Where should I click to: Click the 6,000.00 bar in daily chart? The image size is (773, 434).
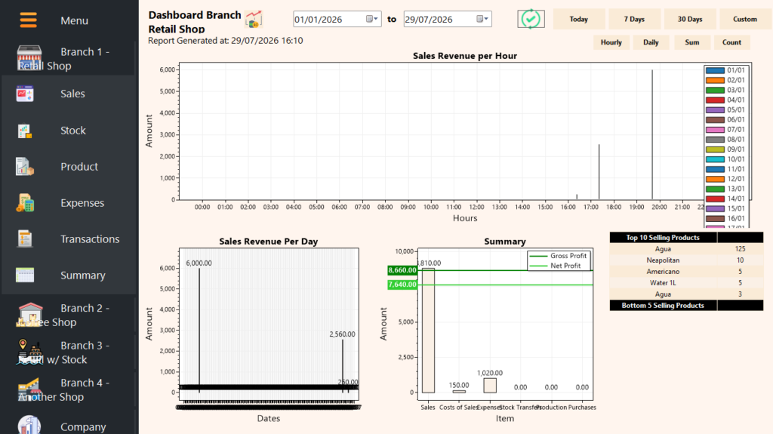[199, 329]
